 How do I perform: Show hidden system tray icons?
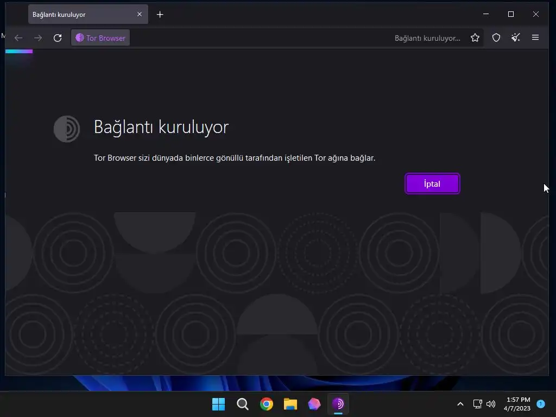[x=460, y=404]
